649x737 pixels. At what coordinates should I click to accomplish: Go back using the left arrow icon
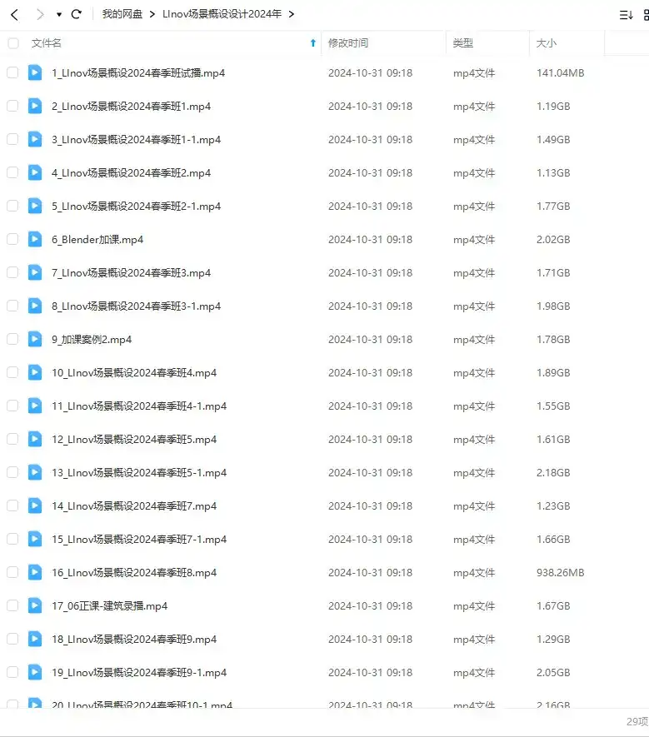click(14, 14)
